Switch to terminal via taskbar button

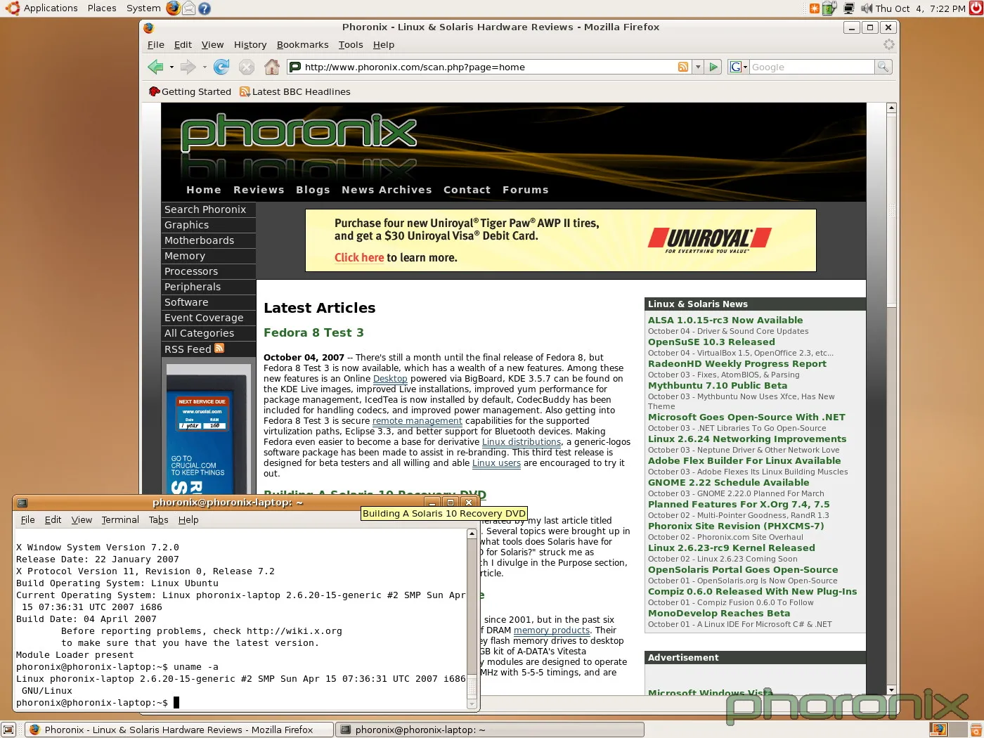(x=490, y=730)
